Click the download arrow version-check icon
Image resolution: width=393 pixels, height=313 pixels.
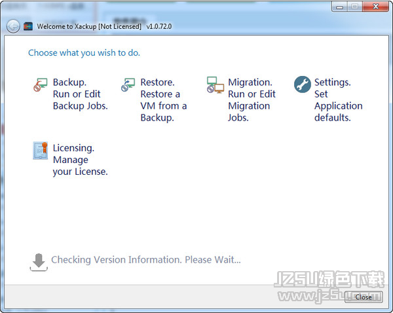click(39, 262)
